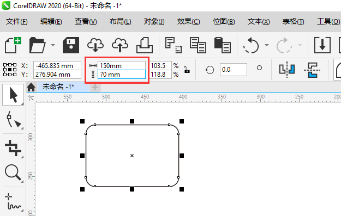
Task: Open the 布局(L) menu
Action: pyautogui.click(x=120, y=22)
